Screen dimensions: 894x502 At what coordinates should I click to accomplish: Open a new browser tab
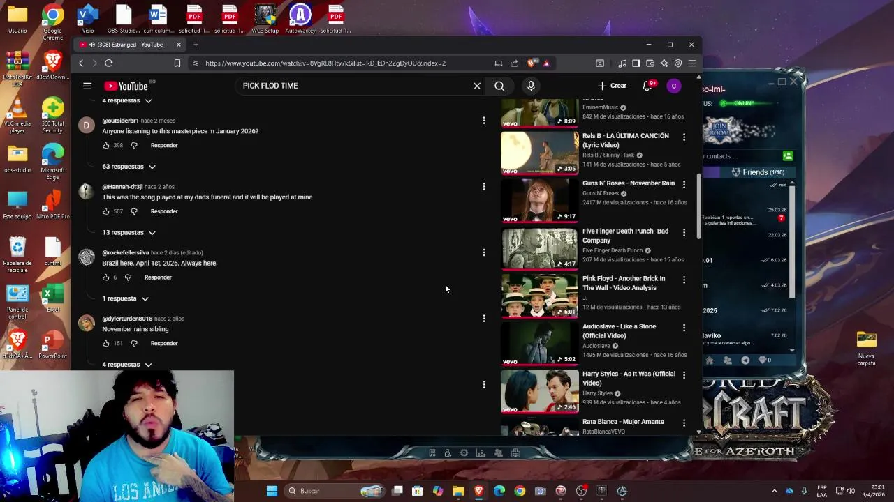[x=196, y=45]
